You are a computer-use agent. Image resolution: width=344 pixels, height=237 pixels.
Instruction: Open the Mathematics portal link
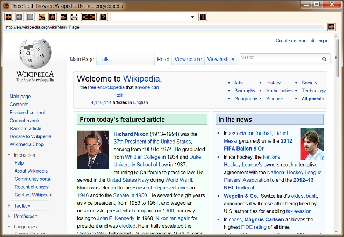pyautogui.click(x=279, y=91)
